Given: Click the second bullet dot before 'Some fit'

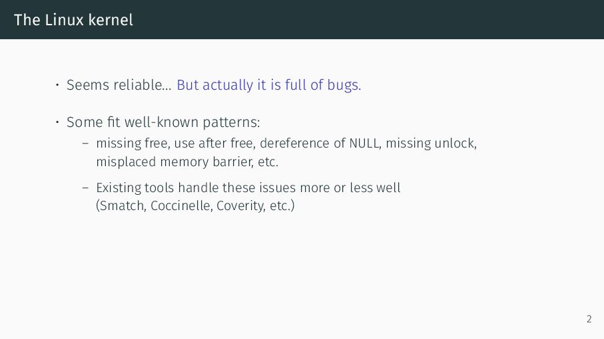Looking at the screenshot, I should point(57,122).
